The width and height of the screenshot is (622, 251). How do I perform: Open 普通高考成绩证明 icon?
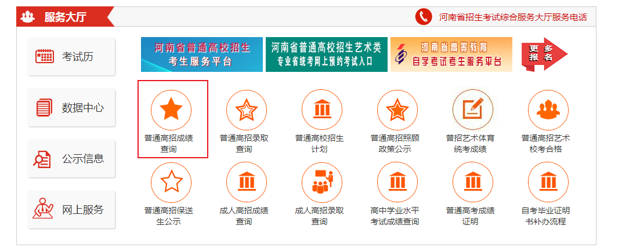point(473,182)
